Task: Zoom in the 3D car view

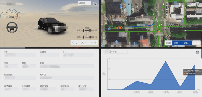Action: point(95,43)
